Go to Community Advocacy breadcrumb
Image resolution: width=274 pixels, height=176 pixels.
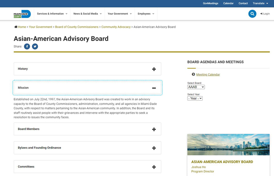pyautogui.click(x=116, y=27)
